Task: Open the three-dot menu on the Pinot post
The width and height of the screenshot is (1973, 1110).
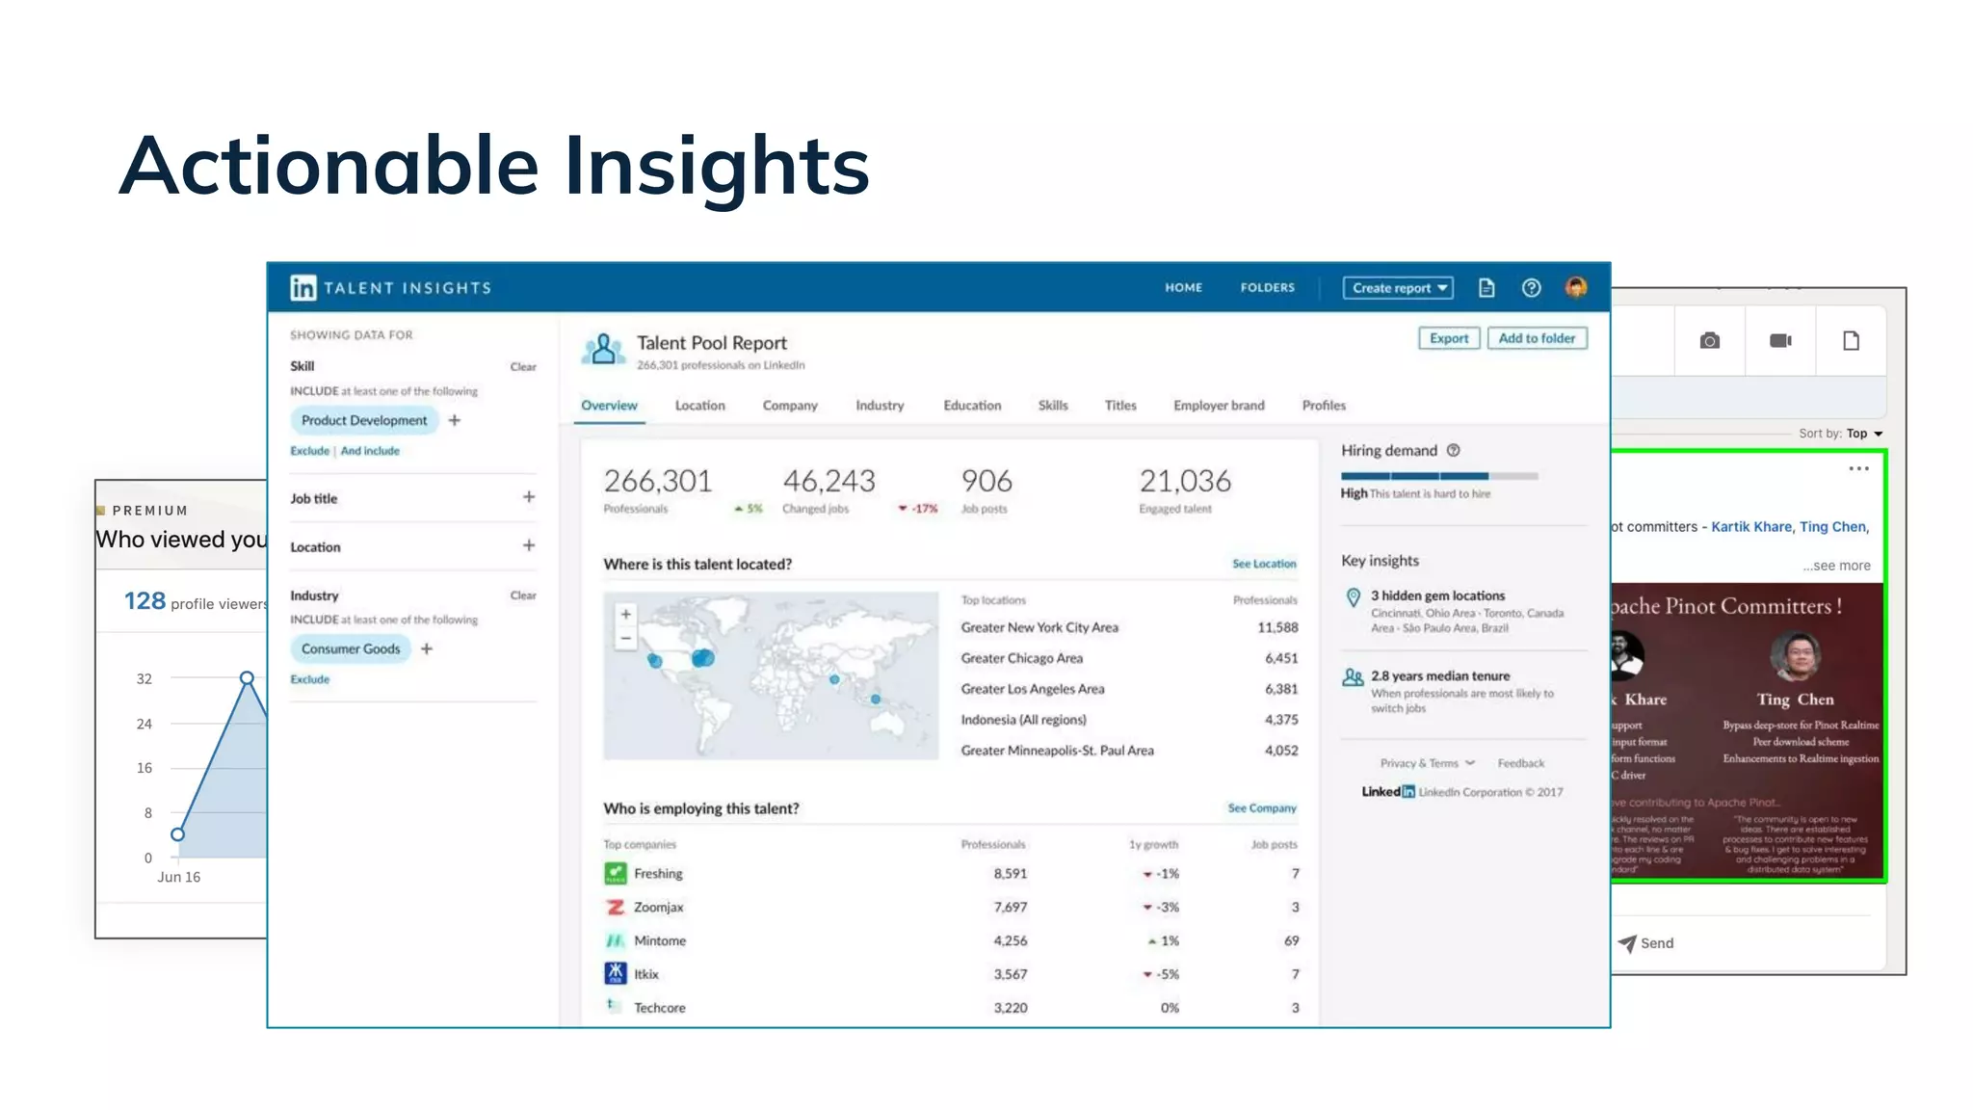Action: [1858, 468]
